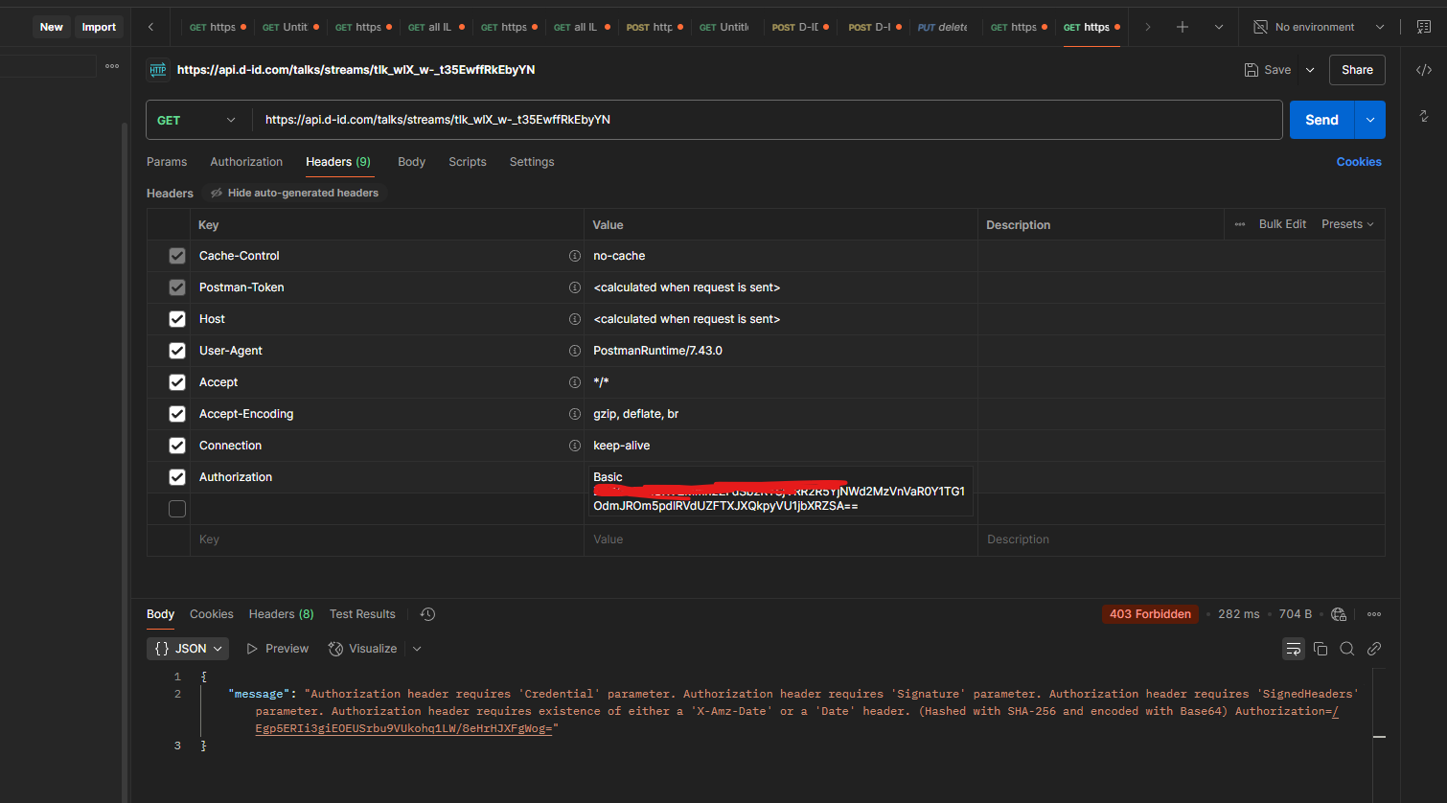Copy the response body to clipboard
Viewport: 1447px width, 803px height.
[1321, 649]
